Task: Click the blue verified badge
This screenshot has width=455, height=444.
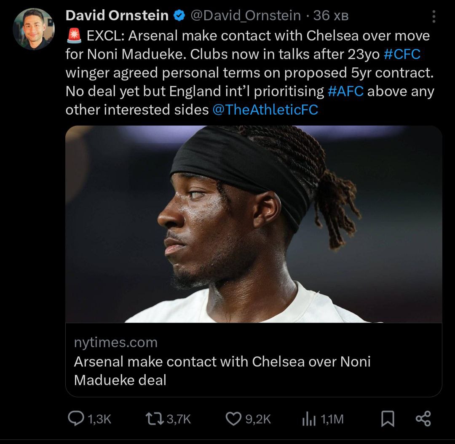Action: (180, 16)
